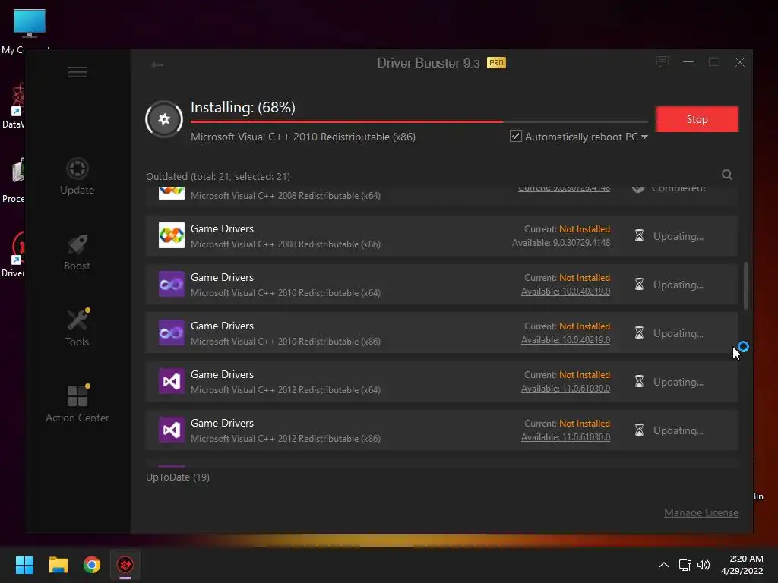Open the Manage License link

(701, 512)
